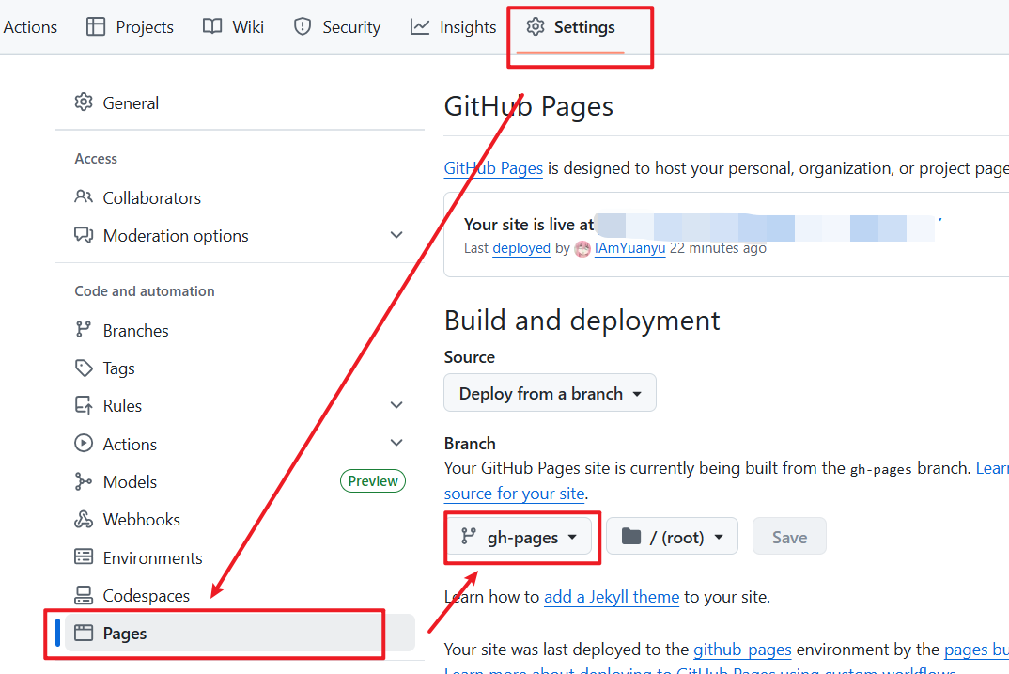The height and width of the screenshot is (674, 1009).
Task: Click the Models icon in sidebar
Action: 84,482
